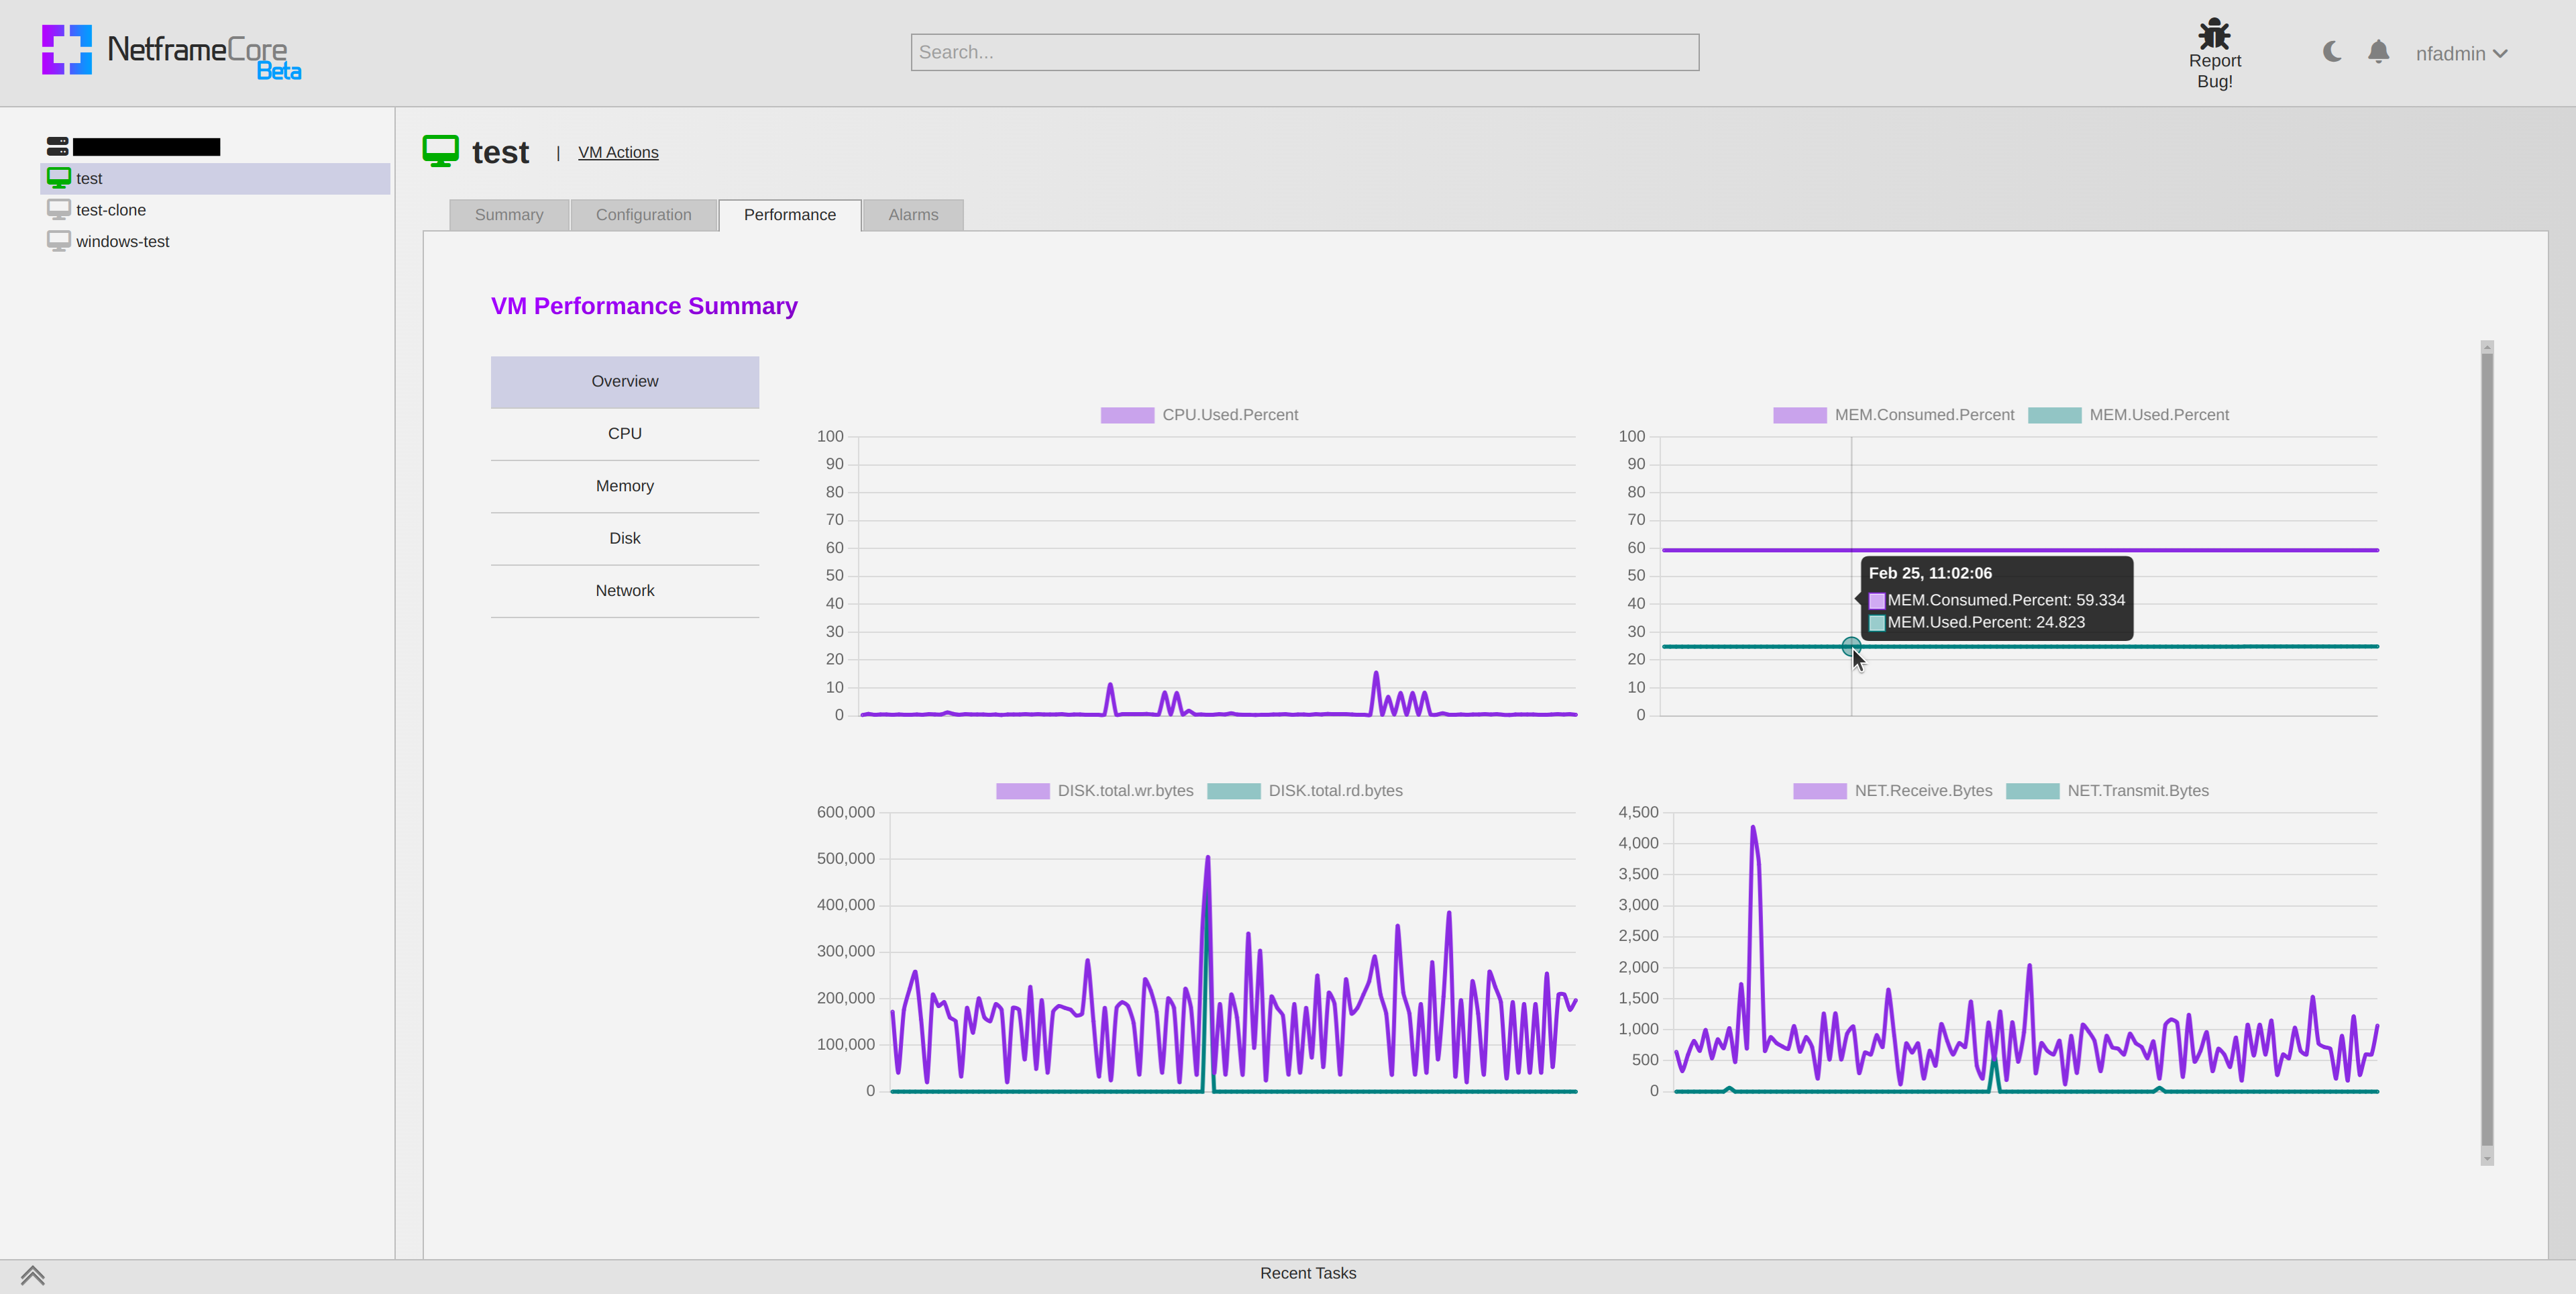
Task: Toggle the DISK.total.rd.bytes legend series
Action: pos(1305,791)
